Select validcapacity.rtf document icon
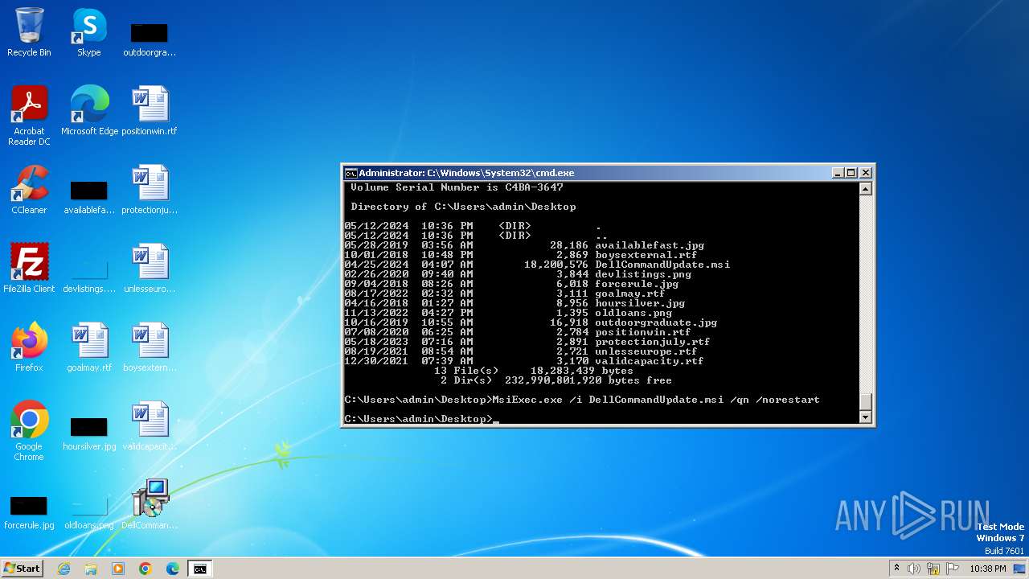This screenshot has width=1029, height=579. 150,426
